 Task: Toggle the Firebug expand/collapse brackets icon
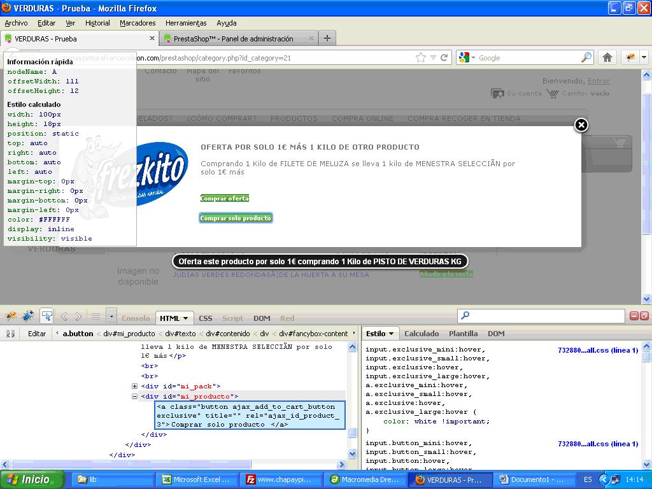click(10, 334)
